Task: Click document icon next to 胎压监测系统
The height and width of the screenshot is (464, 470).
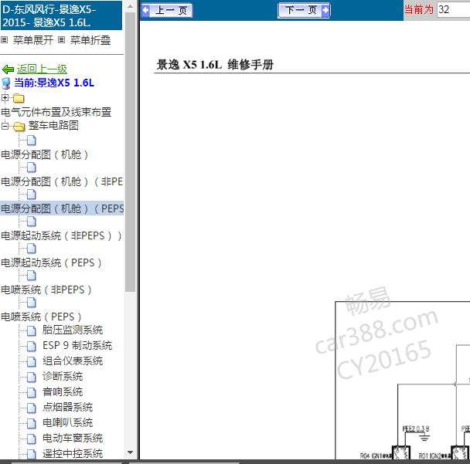Action: pyautogui.click(x=32, y=330)
